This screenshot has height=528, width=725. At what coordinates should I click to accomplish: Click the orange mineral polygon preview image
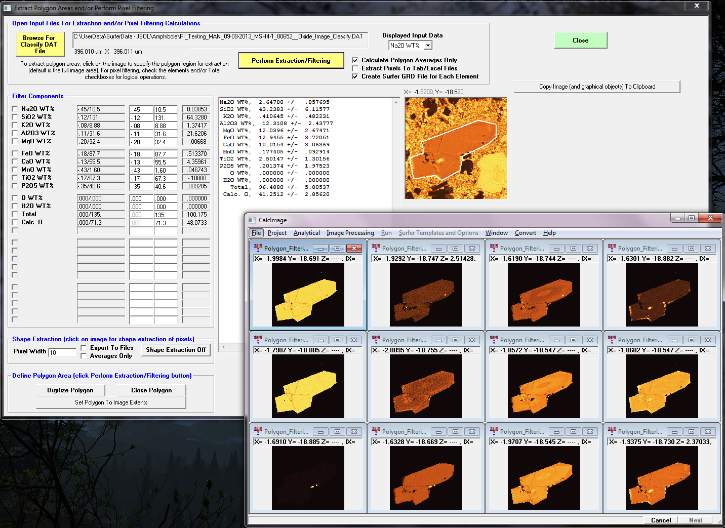tap(456, 148)
